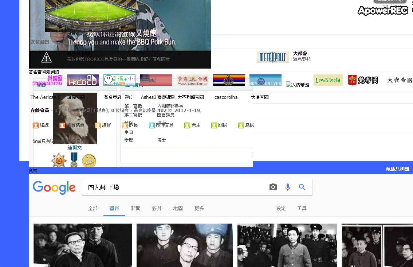Open the SKY DRIVER banner

[x=265, y=80]
